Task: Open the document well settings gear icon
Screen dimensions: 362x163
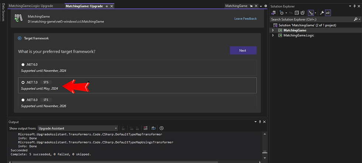Action: (266, 6)
